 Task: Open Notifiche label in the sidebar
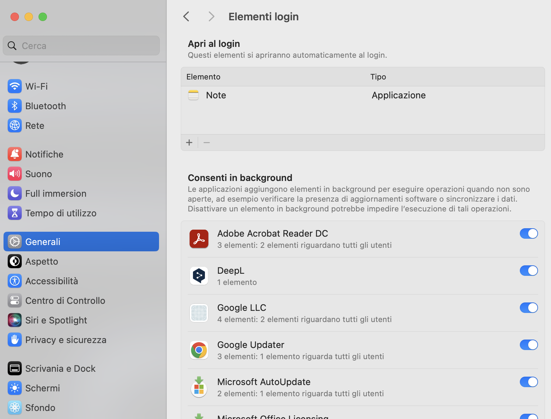click(44, 154)
